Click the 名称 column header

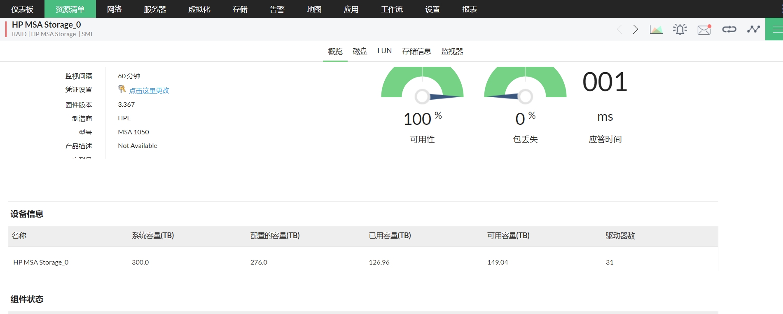19,236
